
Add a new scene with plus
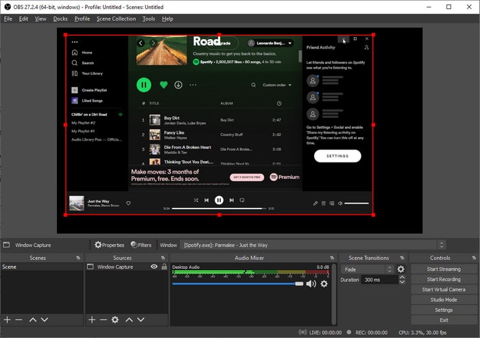click(x=8, y=319)
